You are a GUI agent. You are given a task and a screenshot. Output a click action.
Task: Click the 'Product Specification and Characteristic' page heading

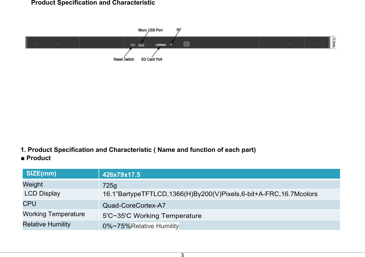point(93,3)
